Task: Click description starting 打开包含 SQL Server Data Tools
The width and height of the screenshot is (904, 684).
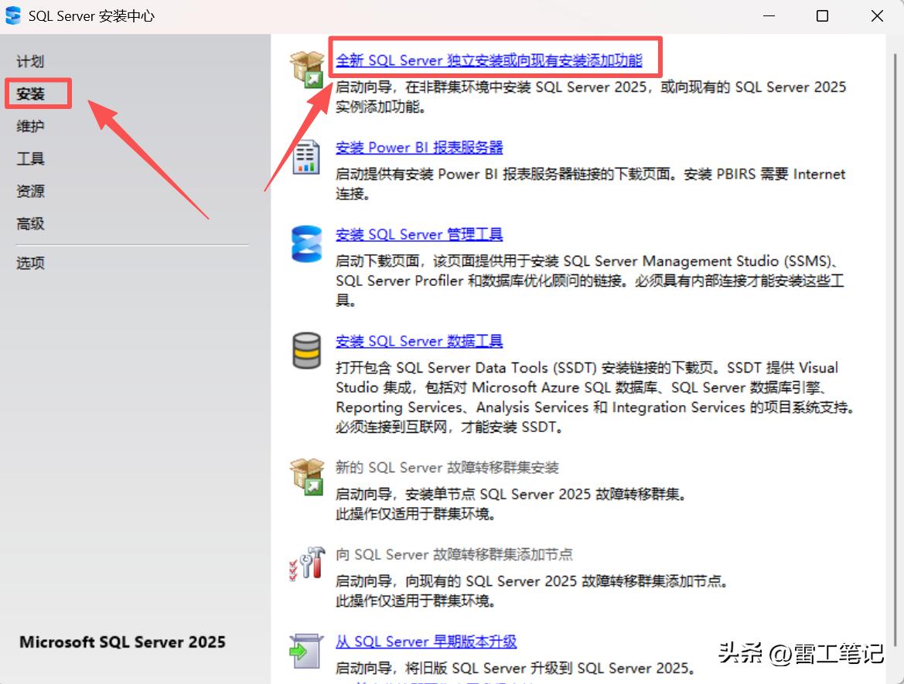Action: [595, 397]
